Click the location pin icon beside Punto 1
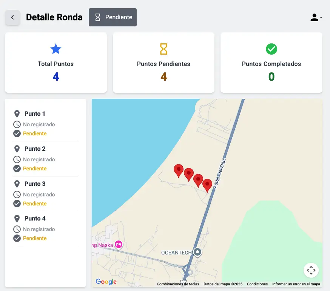This screenshot has width=330, height=291. (17, 113)
